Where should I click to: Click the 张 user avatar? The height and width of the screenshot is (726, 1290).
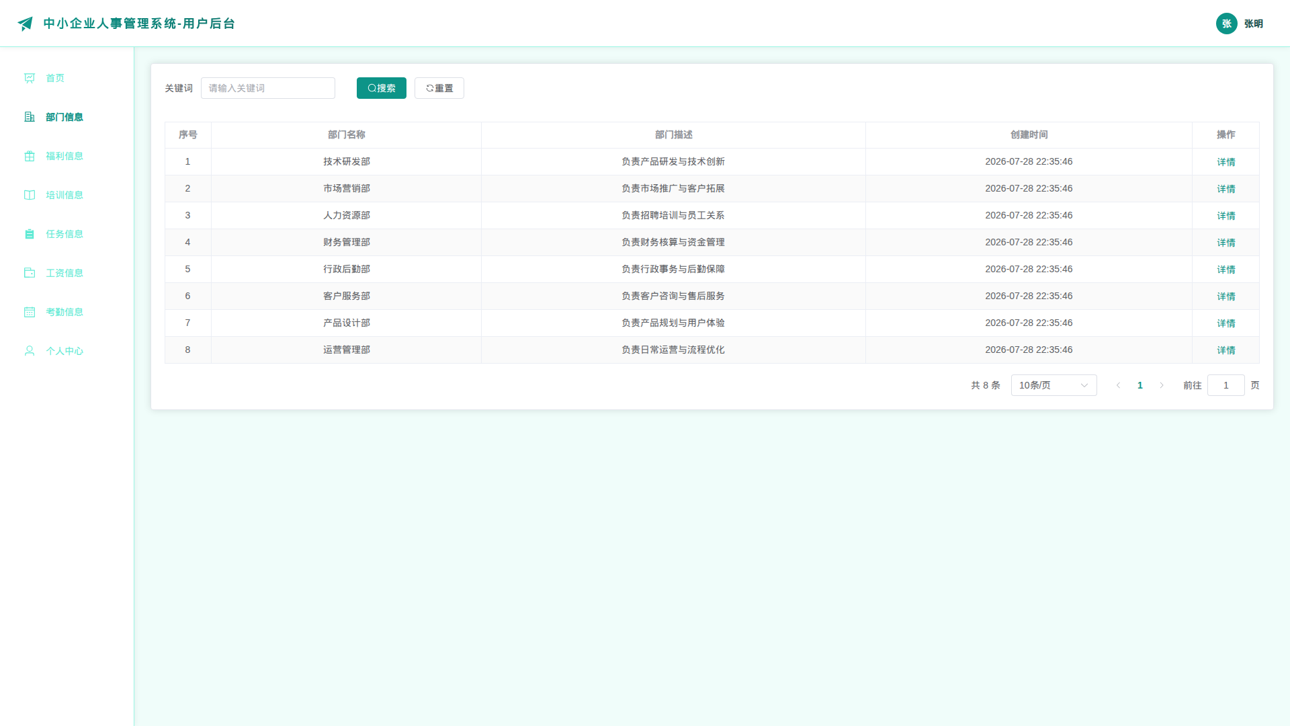pos(1227,24)
